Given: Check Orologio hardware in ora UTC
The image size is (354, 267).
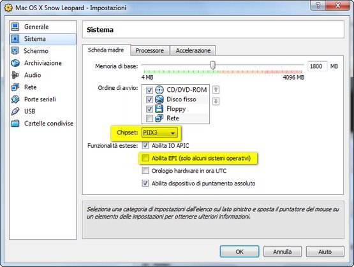Looking at the screenshot, I should pyautogui.click(x=145, y=171).
